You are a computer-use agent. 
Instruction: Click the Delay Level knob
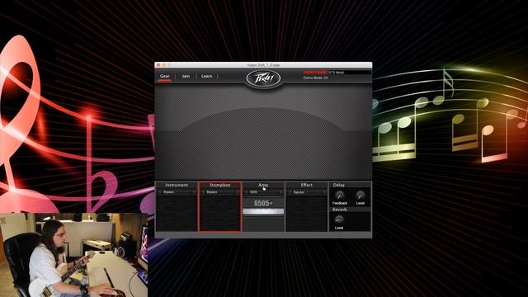tap(360, 196)
